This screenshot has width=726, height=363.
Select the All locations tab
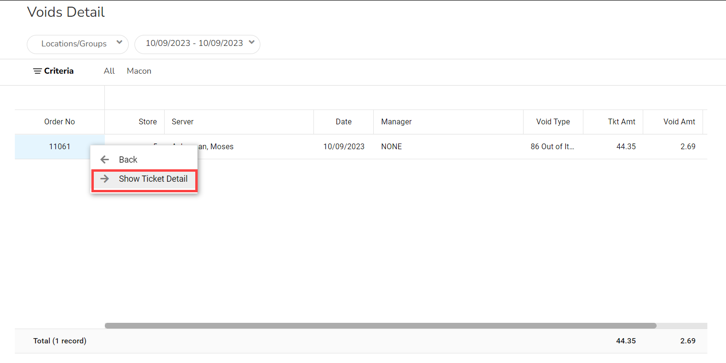pyautogui.click(x=109, y=71)
